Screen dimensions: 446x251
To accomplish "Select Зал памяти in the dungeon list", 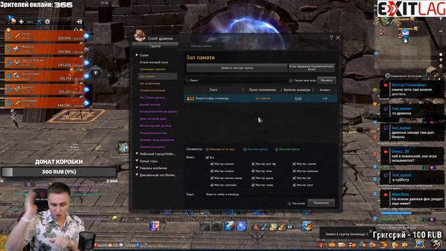I will pos(157,76).
